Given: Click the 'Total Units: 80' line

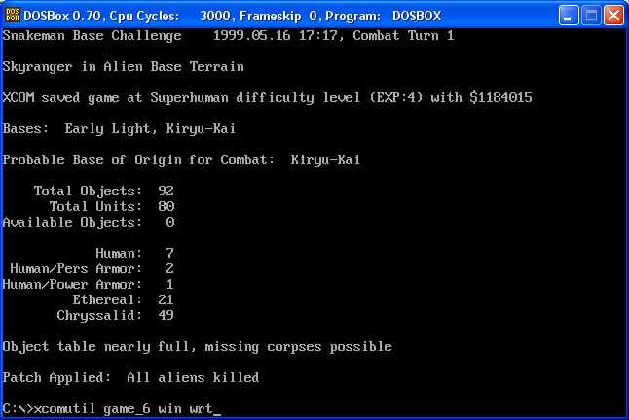Looking at the screenshot, I should [x=112, y=206].
